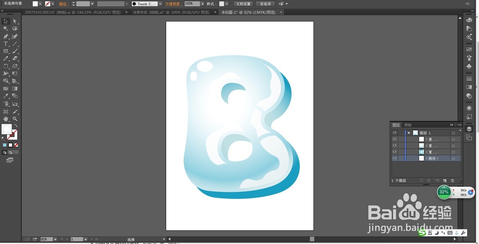This screenshot has width=479, height=244.
Task: Open Color panel palette icon in dock
Action: [469, 20]
